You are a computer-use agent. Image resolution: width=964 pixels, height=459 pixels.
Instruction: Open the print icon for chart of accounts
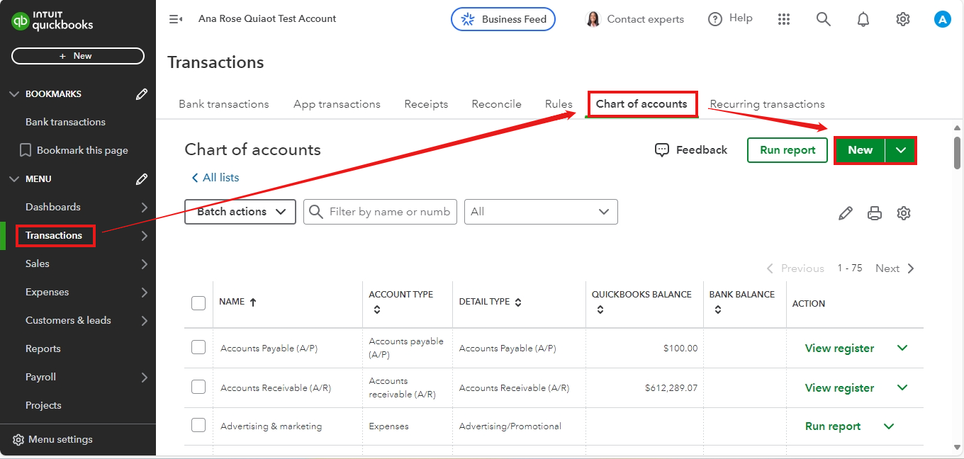pyautogui.click(x=874, y=212)
